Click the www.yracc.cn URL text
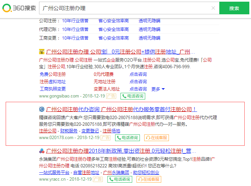Image resolution: width=251 pixels, height=186 pixels. 52,179
